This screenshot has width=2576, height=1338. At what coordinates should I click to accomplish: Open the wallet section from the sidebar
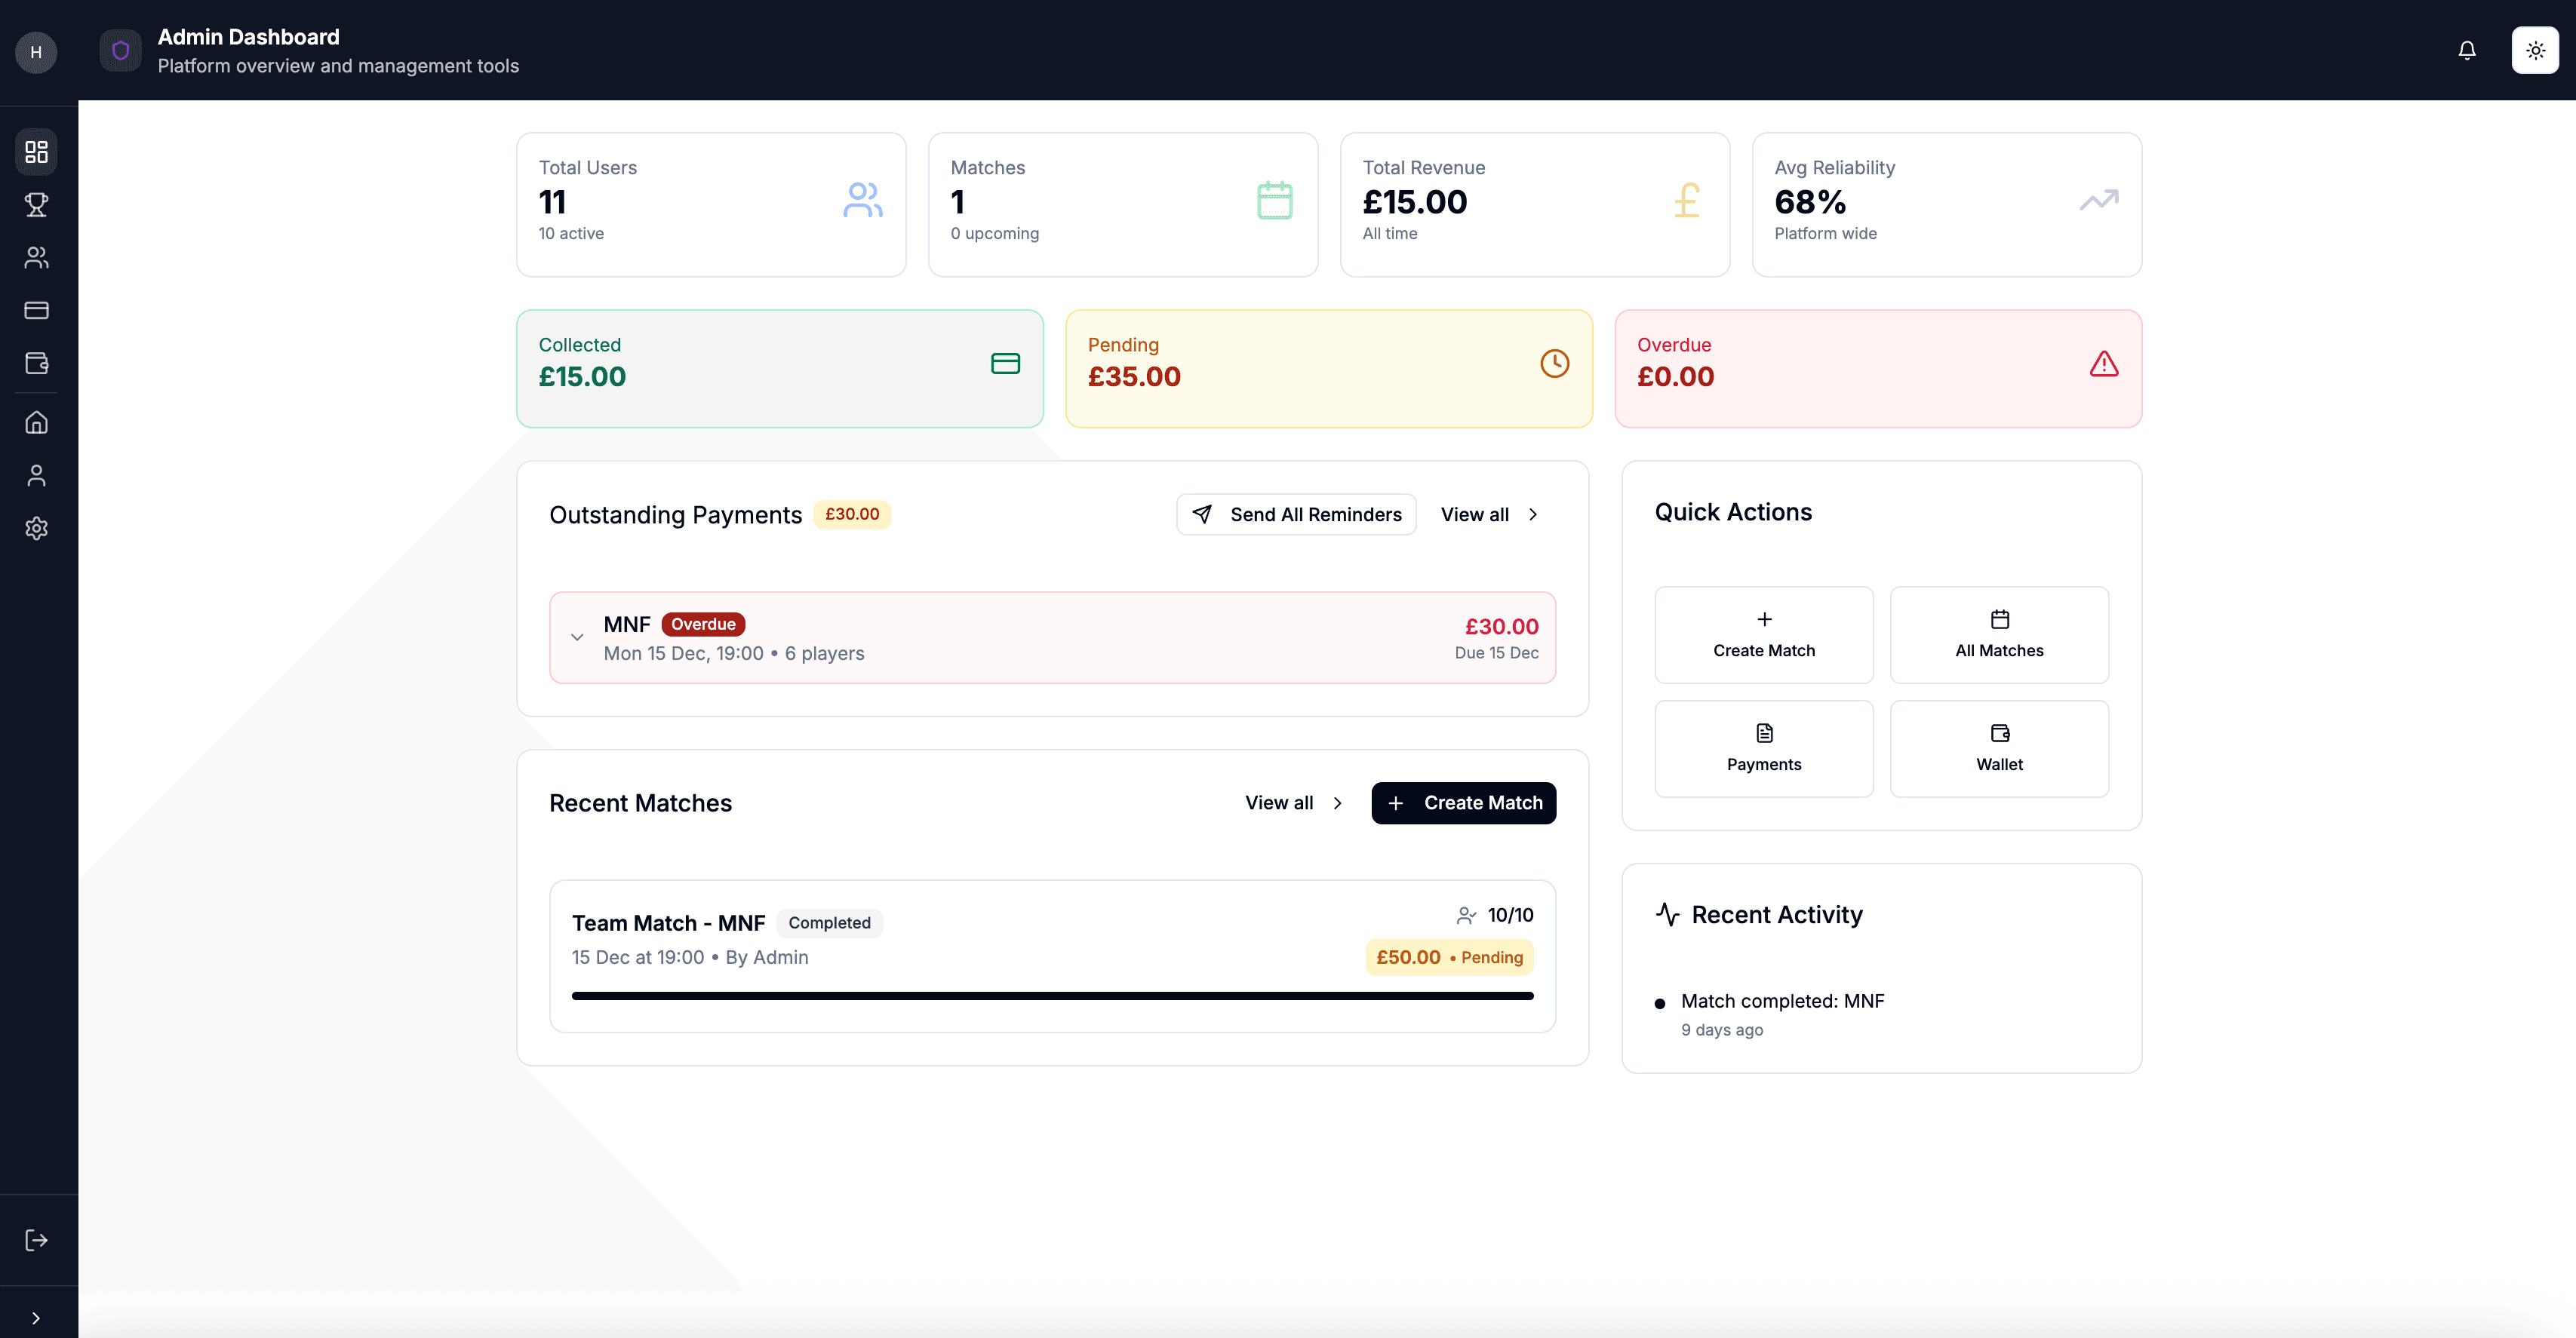pos(37,364)
